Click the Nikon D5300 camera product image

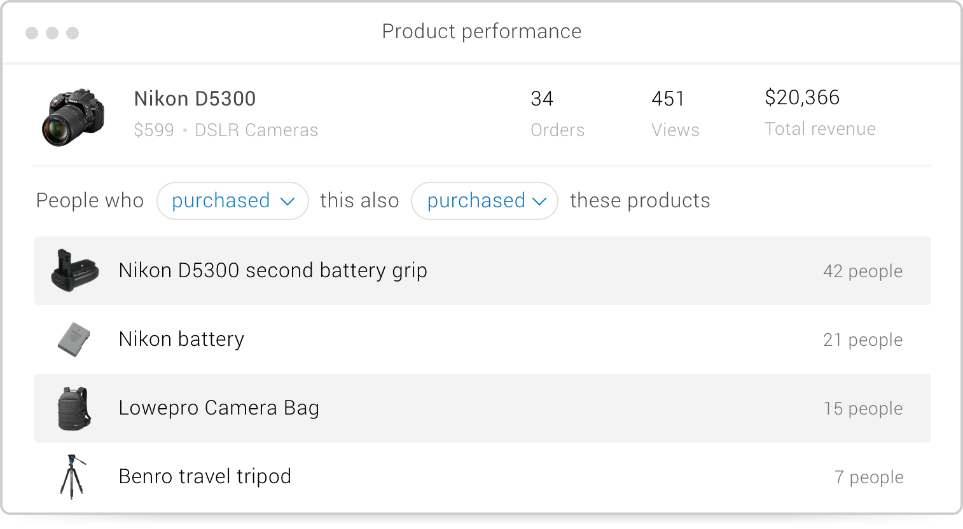tap(73, 117)
